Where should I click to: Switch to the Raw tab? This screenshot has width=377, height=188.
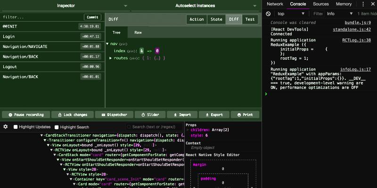tap(138, 32)
